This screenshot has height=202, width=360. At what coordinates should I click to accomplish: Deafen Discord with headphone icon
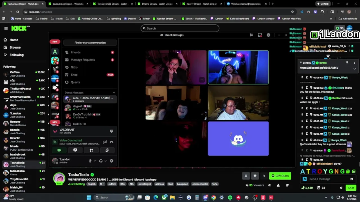click(101, 161)
